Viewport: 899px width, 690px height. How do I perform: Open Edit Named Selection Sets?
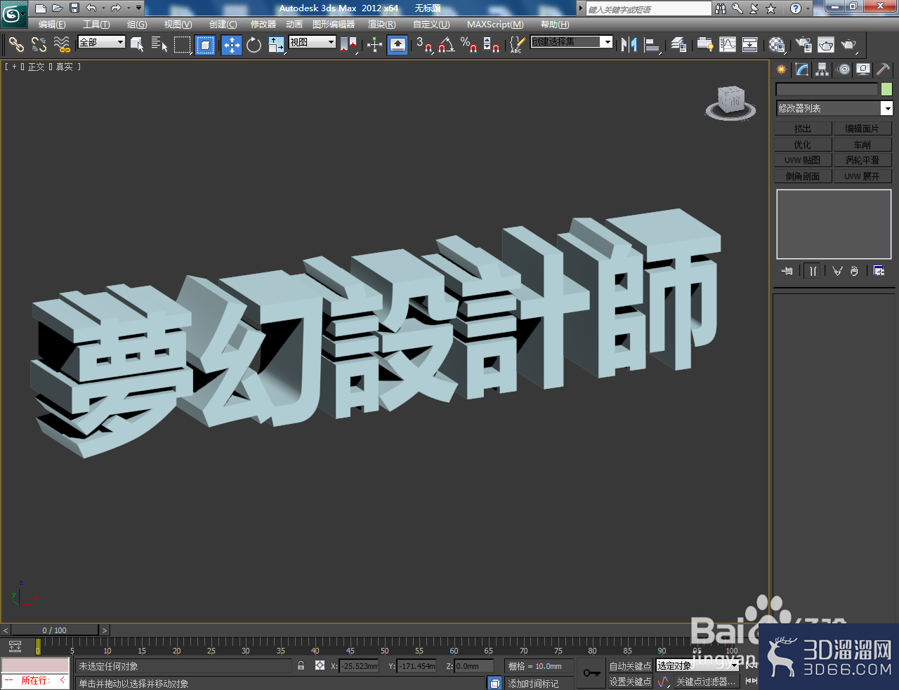point(516,45)
